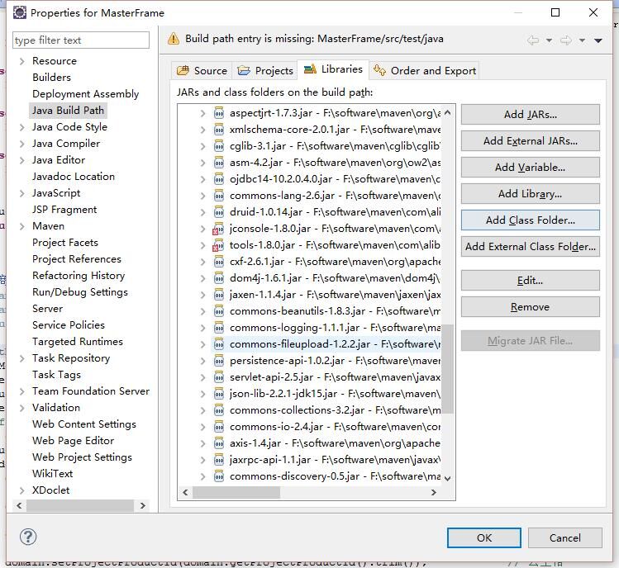Expand the Resource tree node
This screenshot has height=568, width=619.
click(22, 61)
